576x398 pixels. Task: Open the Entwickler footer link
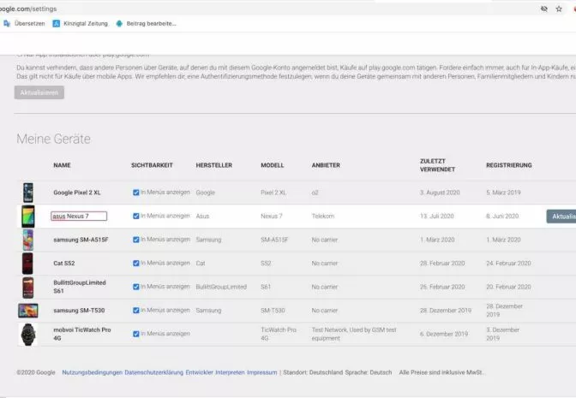coord(200,372)
